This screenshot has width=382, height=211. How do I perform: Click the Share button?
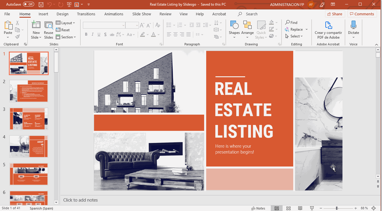[335, 14]
